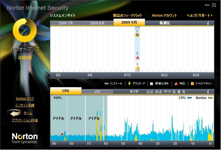Go to ホーム link

tap(28, 113)
